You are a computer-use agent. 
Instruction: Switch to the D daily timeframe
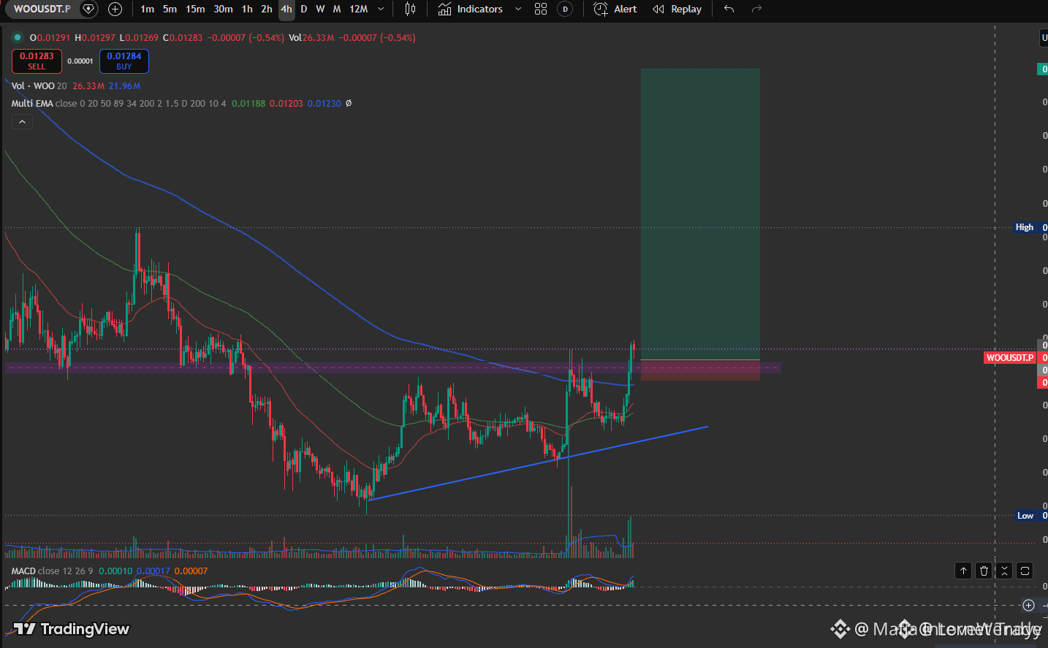304,9
